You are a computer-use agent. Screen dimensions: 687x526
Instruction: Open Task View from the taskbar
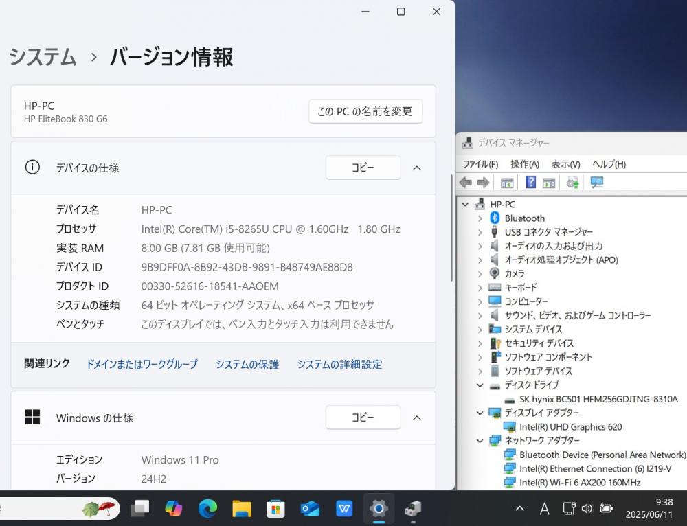point(139,508)
